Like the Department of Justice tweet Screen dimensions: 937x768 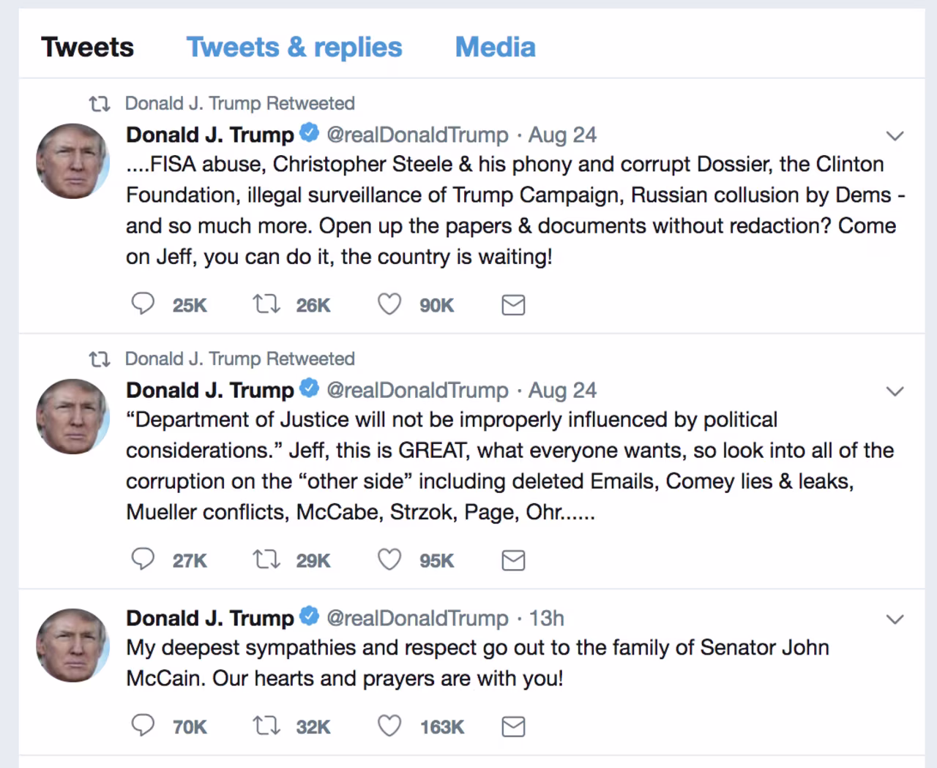(389, 560)
